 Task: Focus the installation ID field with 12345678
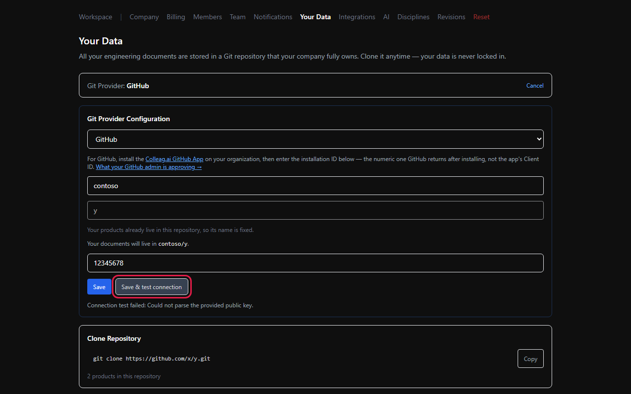click(x=315, y=263)
